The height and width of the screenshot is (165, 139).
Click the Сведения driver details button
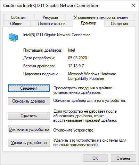click(29, 88)
